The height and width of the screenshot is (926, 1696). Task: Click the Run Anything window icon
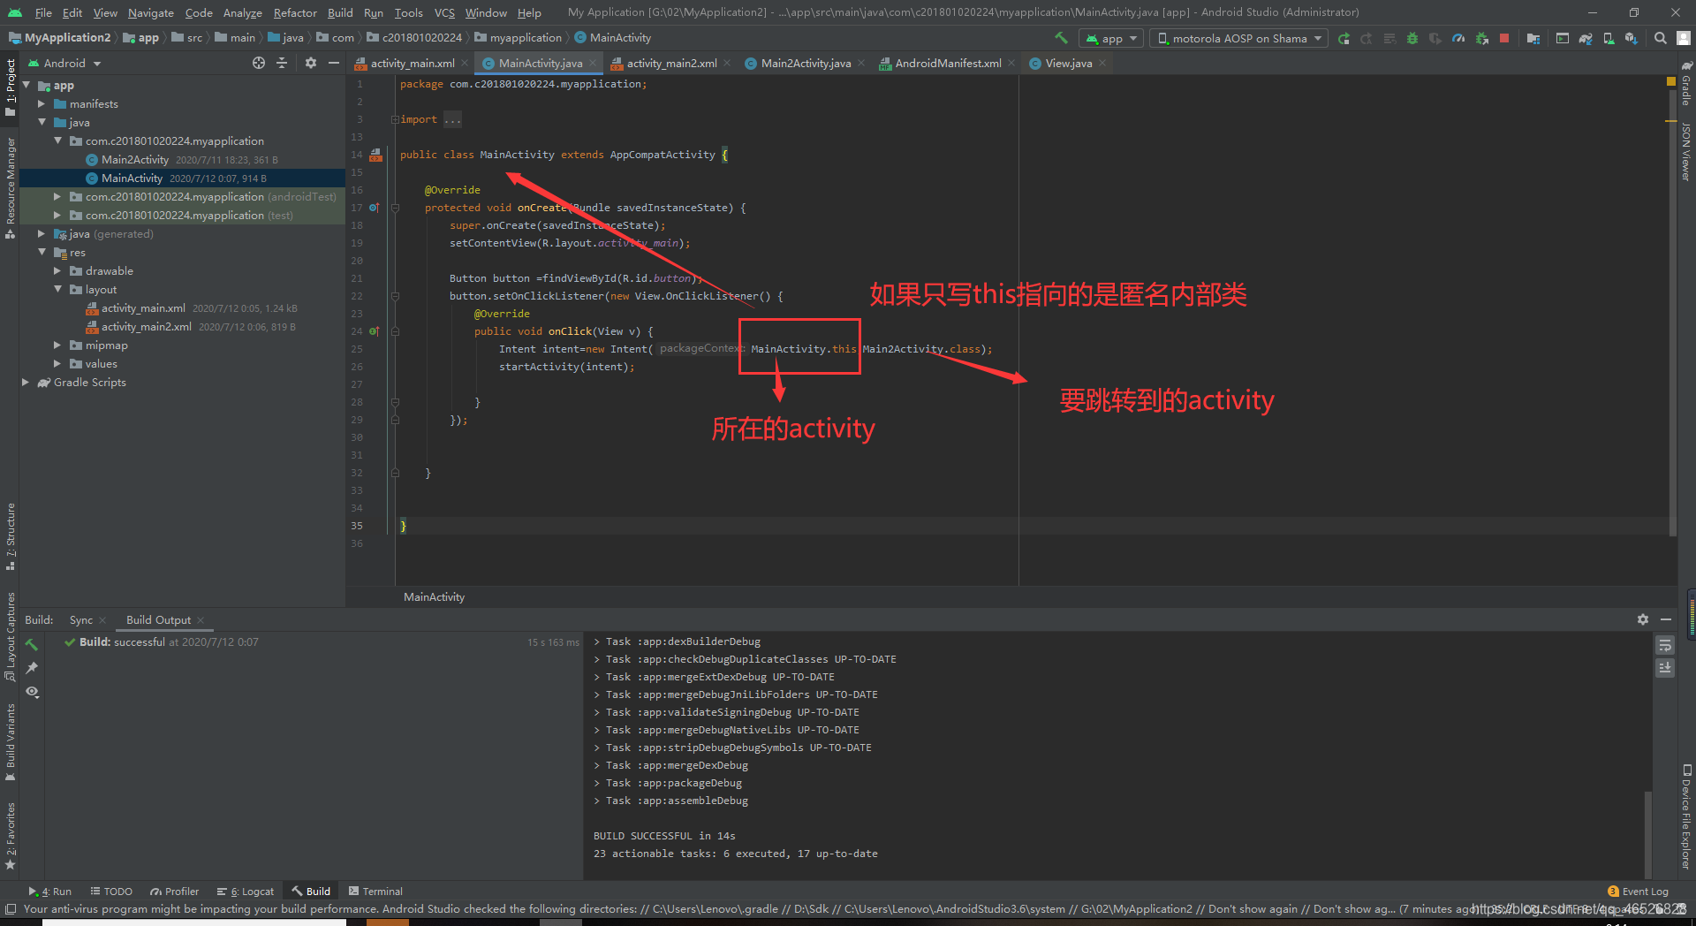1562,38
